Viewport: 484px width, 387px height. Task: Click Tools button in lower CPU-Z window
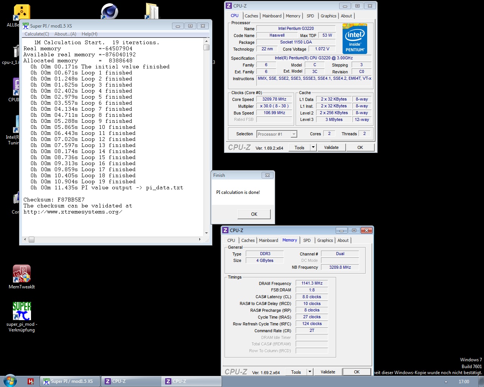point(296,372)
